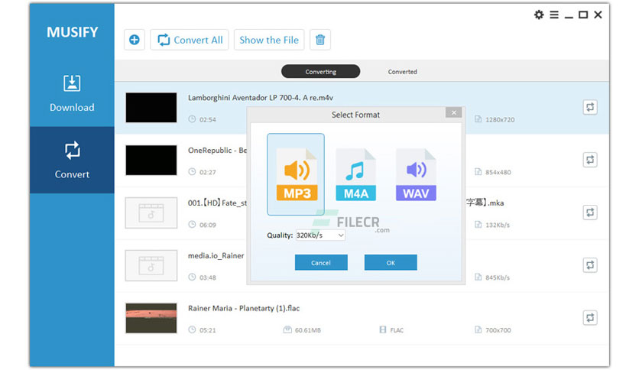Click the Lamborghini Aventador video thumbnail
This screenshot has height=370, width=639.
(x=151, y=108)
